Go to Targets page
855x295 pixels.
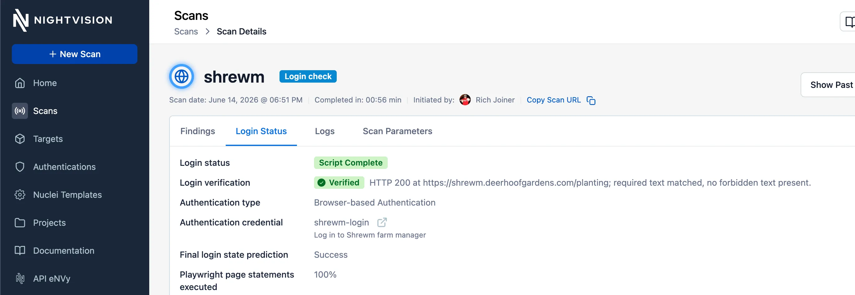click(x=48, y=139)
